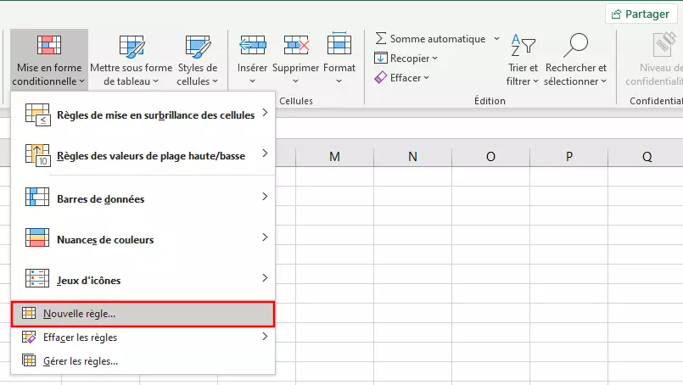Open Mettre sous forme de tableau
Image resolution: width=683 pixels, height=385 pixels.
(132, 60)
